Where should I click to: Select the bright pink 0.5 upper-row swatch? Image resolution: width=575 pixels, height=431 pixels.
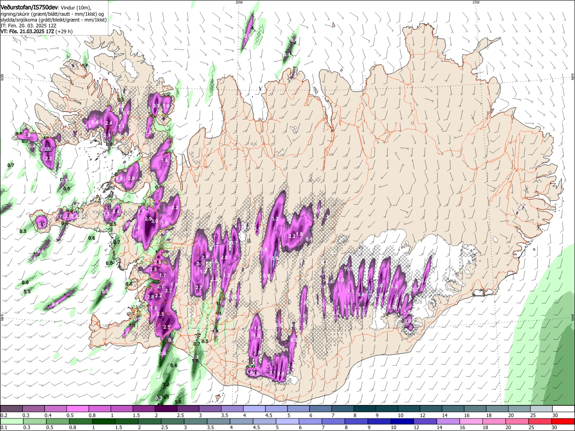point(77,409)
